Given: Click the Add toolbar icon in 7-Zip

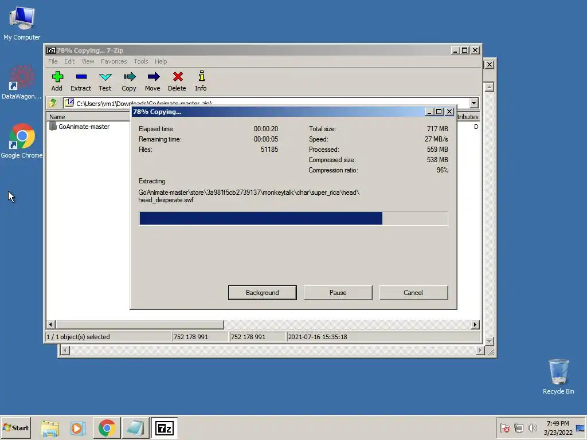Looking at the screenshot, I should coord(57,81).
